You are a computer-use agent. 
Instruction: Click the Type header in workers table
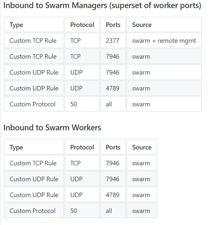34,147
